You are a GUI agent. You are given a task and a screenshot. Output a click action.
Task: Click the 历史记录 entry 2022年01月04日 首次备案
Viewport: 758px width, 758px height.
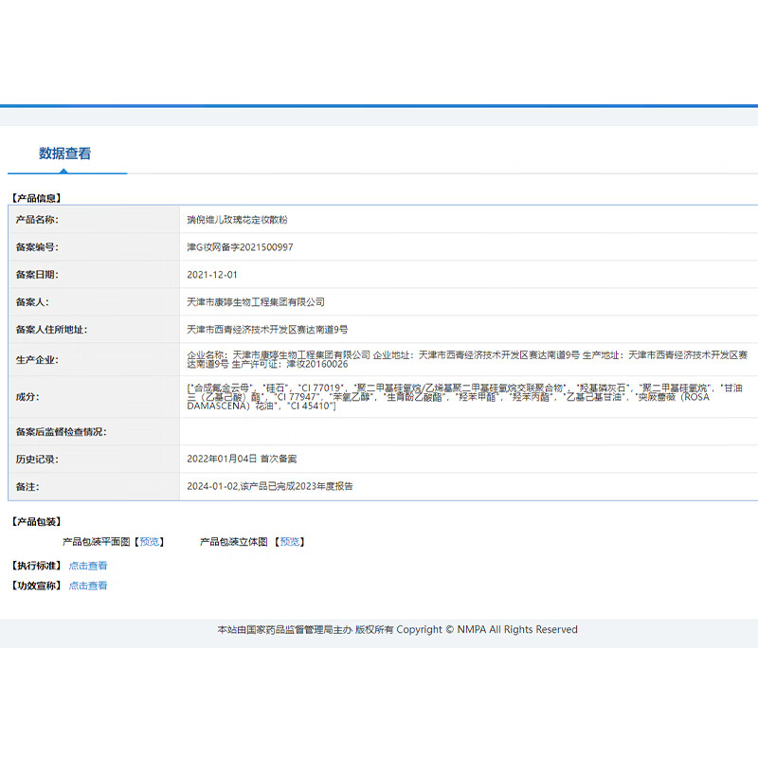coord(243,459)
